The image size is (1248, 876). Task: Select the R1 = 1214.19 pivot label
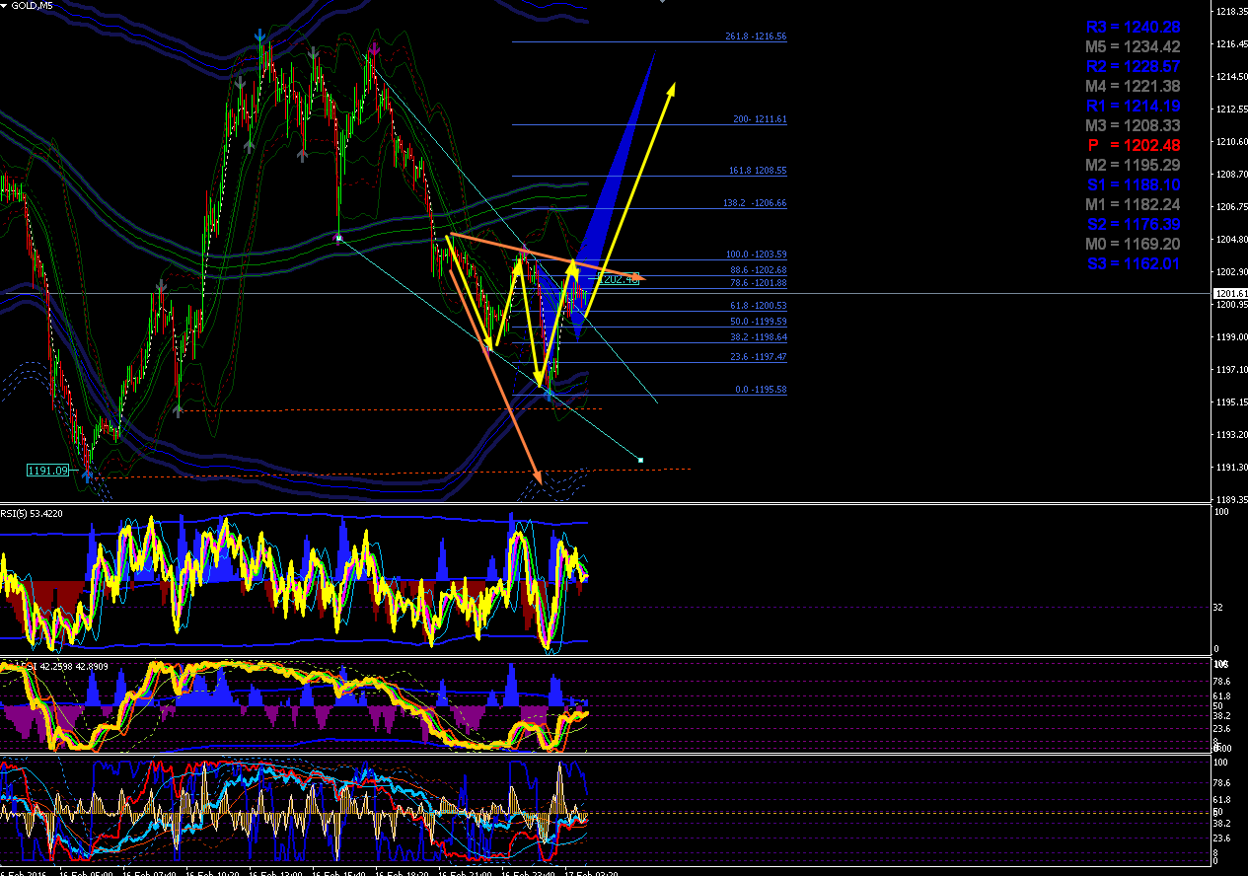(1133, 106)
